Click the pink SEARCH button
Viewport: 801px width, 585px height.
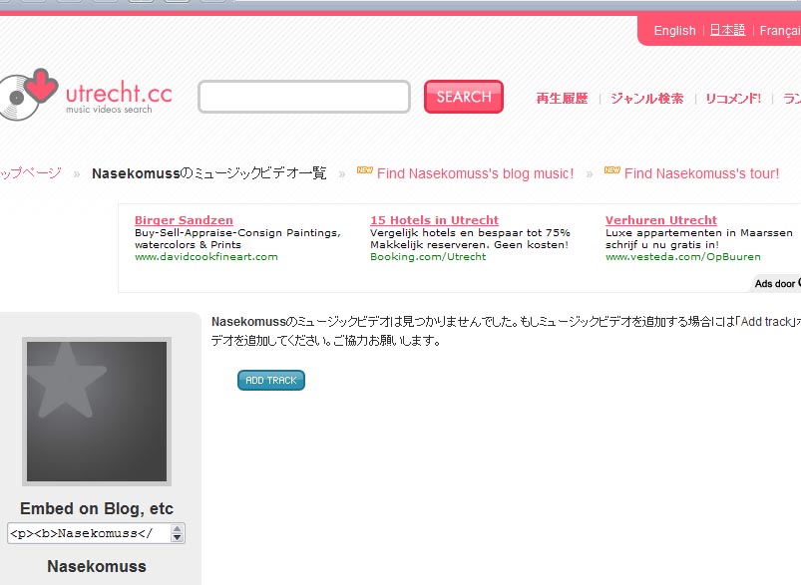pyautogui.click(x=463, y=97)
